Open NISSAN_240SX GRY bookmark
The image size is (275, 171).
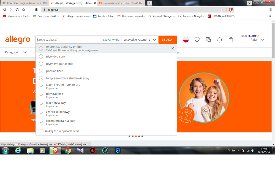pos(222,16)
